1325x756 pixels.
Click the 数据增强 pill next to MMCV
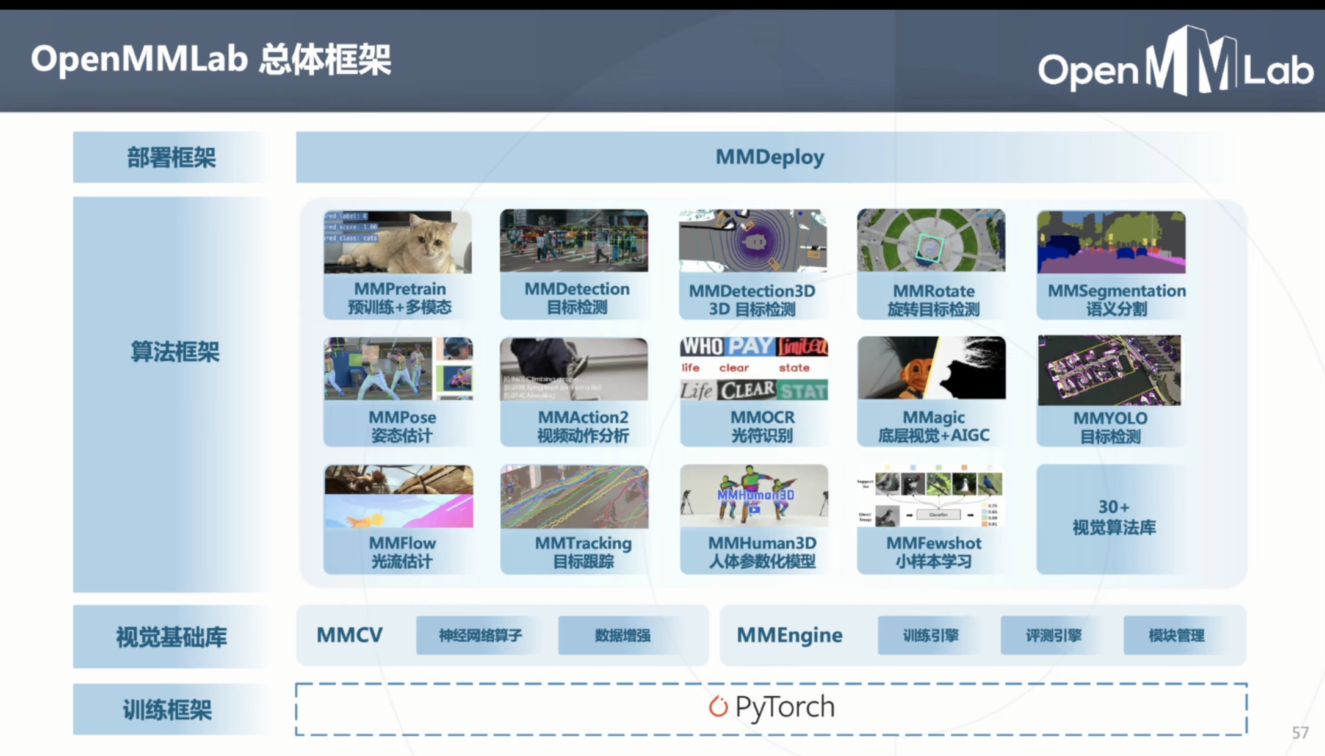(621, 635)
